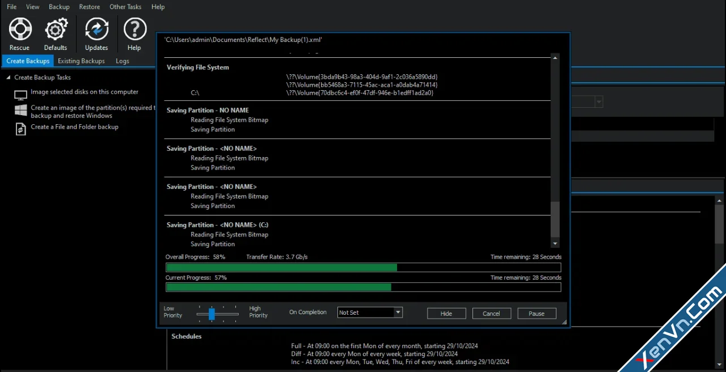726x372 pixels.
Task: Click the Saving Partition - NO NAME heading
Action: pyautogui.click(x=208, y=110)
